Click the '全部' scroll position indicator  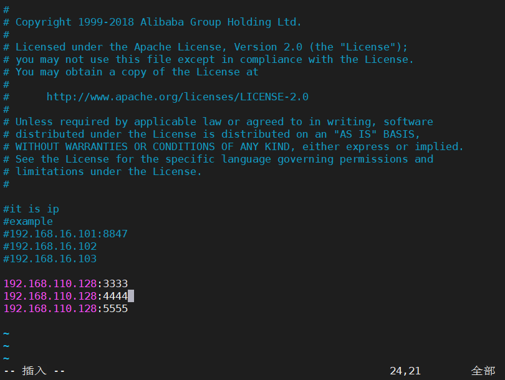click(483, 371)
